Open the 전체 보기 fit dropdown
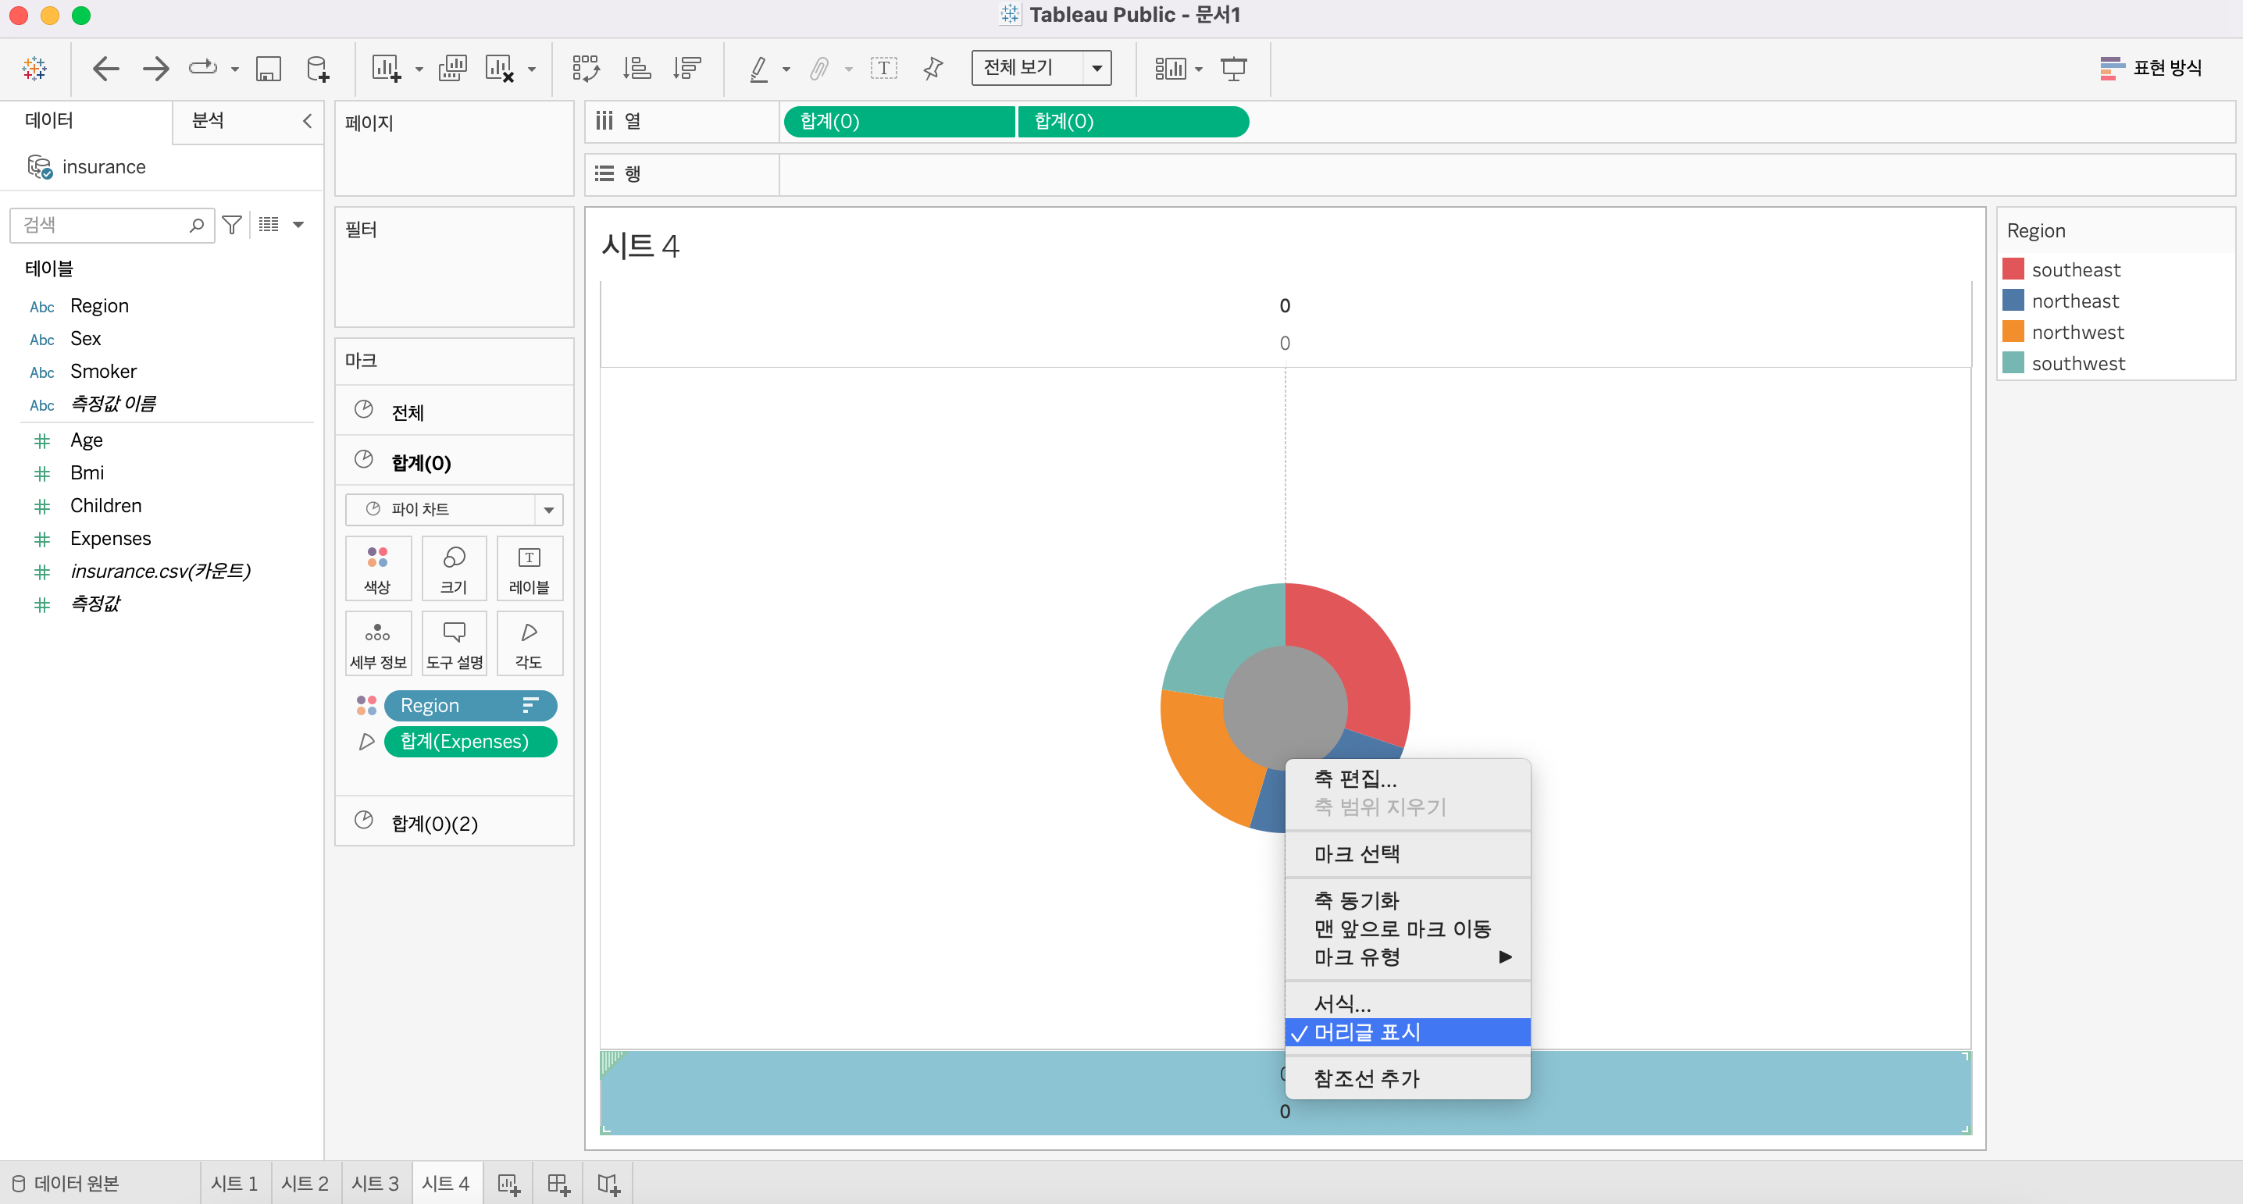 click(1097, 68)
